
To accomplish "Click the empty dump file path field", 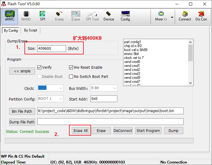I will [110, 122].
